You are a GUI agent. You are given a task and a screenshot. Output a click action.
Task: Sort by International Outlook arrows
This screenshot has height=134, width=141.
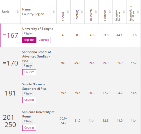coord(138,12)
